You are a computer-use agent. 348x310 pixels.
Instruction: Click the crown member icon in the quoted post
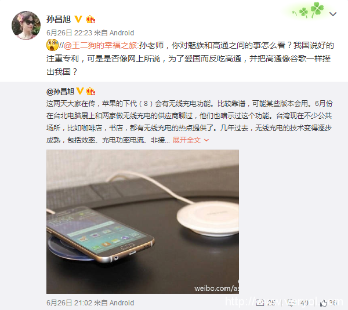click(90, 91)
